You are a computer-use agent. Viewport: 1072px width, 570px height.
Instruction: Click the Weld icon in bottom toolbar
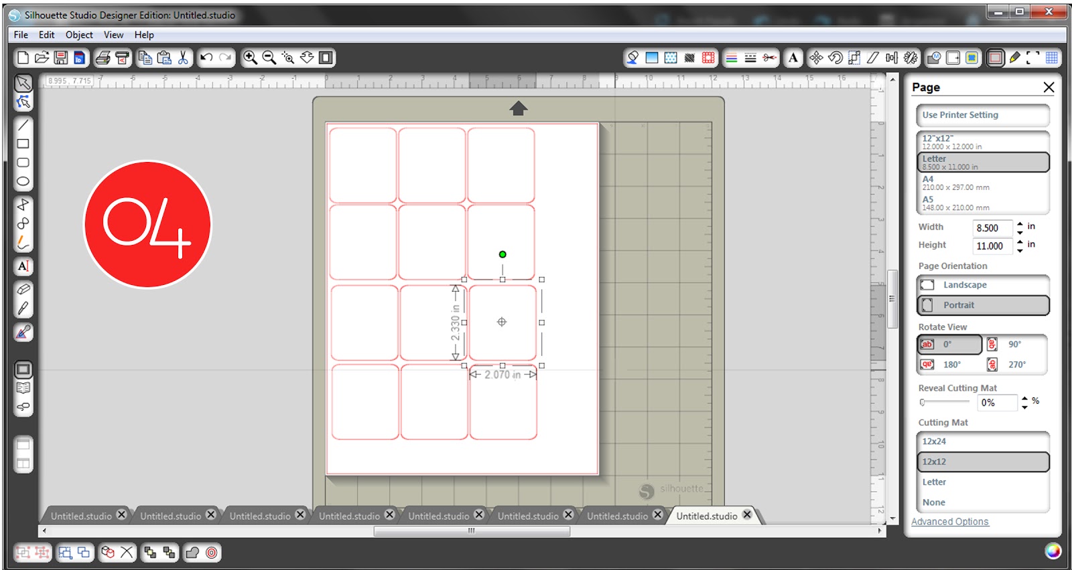(192, 553)
